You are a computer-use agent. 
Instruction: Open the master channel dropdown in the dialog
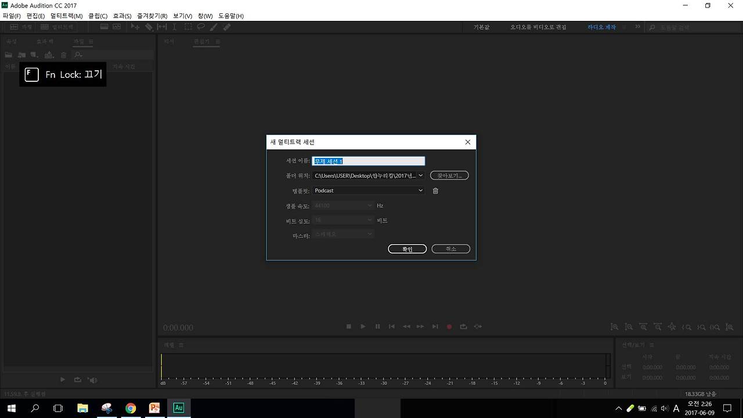343,234
